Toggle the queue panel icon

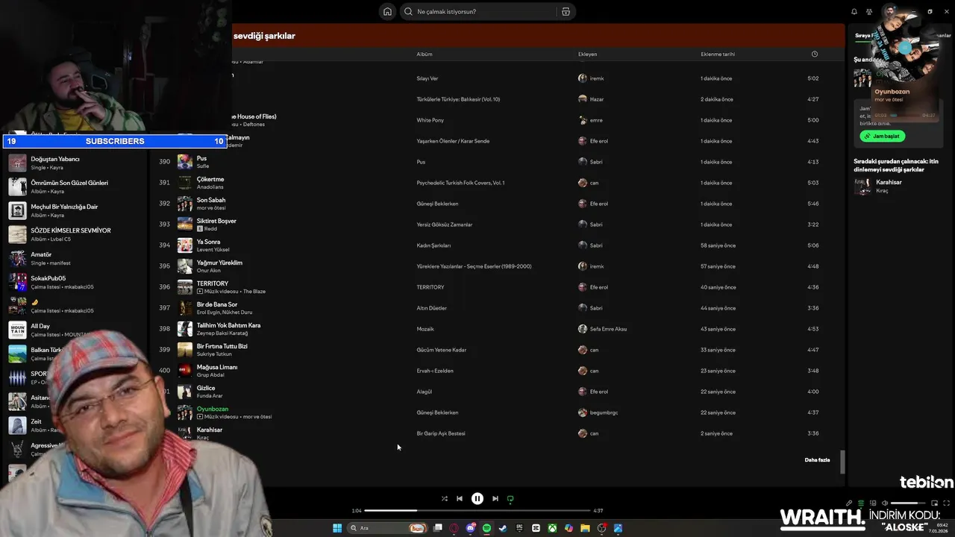click(861, 503)
